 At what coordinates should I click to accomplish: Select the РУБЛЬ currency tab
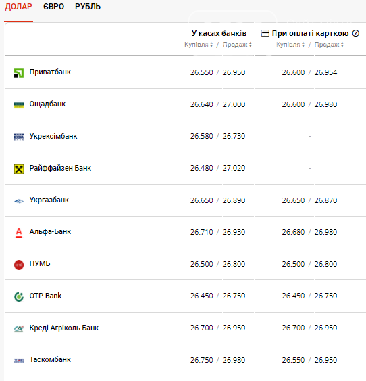click(x=88, y=7)
